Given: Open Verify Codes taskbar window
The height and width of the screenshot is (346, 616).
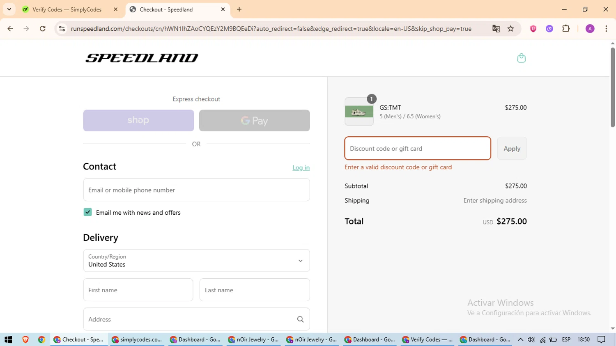Looking at the screenshot, I should pos(428,339).
